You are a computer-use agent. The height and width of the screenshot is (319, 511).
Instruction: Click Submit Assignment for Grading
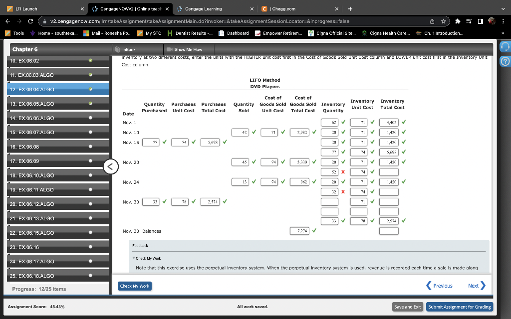pos(459,307)
